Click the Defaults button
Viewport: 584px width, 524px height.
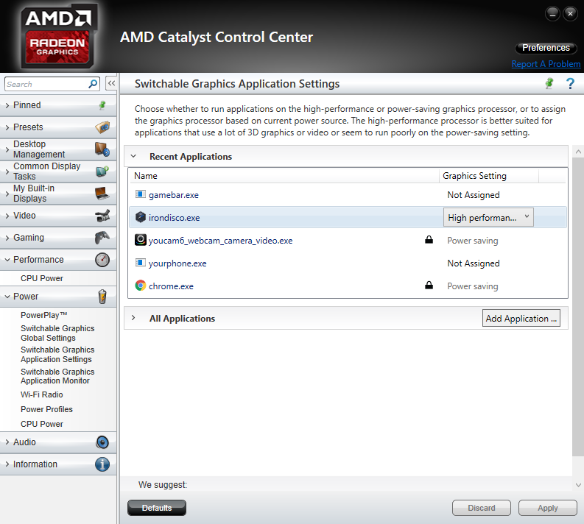point(157,508)
